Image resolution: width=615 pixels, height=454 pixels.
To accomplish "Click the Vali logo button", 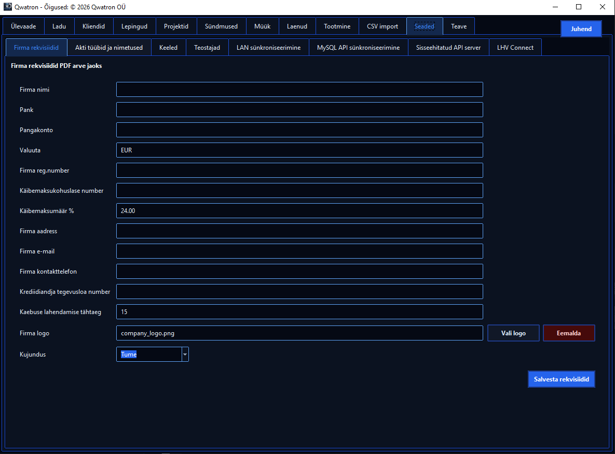I will [513, 333].
